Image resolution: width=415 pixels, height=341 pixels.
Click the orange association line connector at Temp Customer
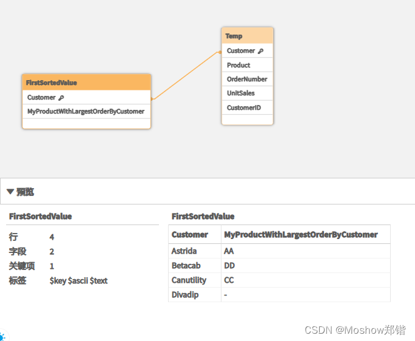(220, 52)
